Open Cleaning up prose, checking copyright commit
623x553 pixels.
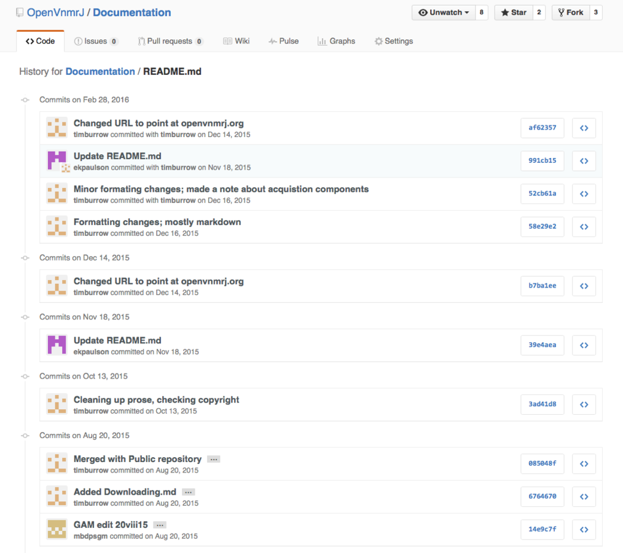tap(157, 399)
